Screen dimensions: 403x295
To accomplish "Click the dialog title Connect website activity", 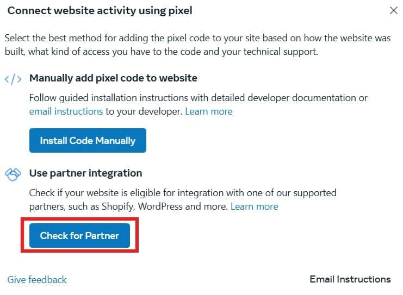I will (x=100, y=10).
